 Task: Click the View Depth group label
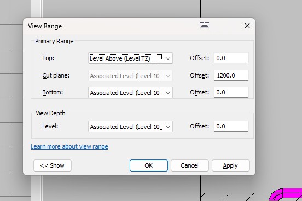tap(50, 113)
